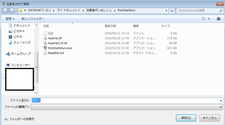Select the AyameCLR.dll file
Viewport: 225px width, 125px height.
tap(58, 43)
